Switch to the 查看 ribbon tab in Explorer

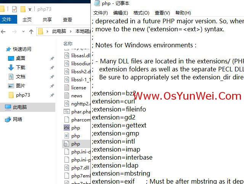pyautogui.click(x=67, y=19)
